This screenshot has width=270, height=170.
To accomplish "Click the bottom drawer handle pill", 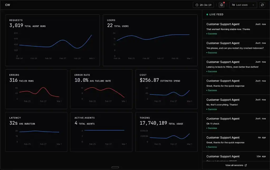I will pyautogui.click(x=115, y=167).
